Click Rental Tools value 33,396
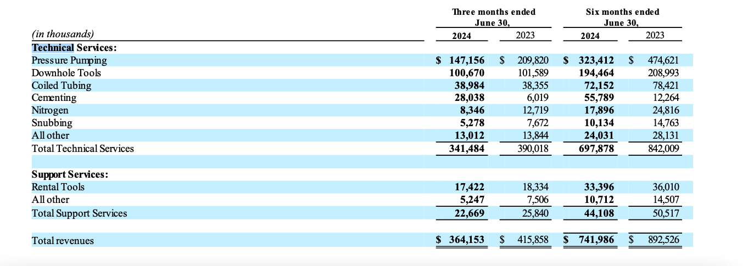 click(x=599, y=187)
